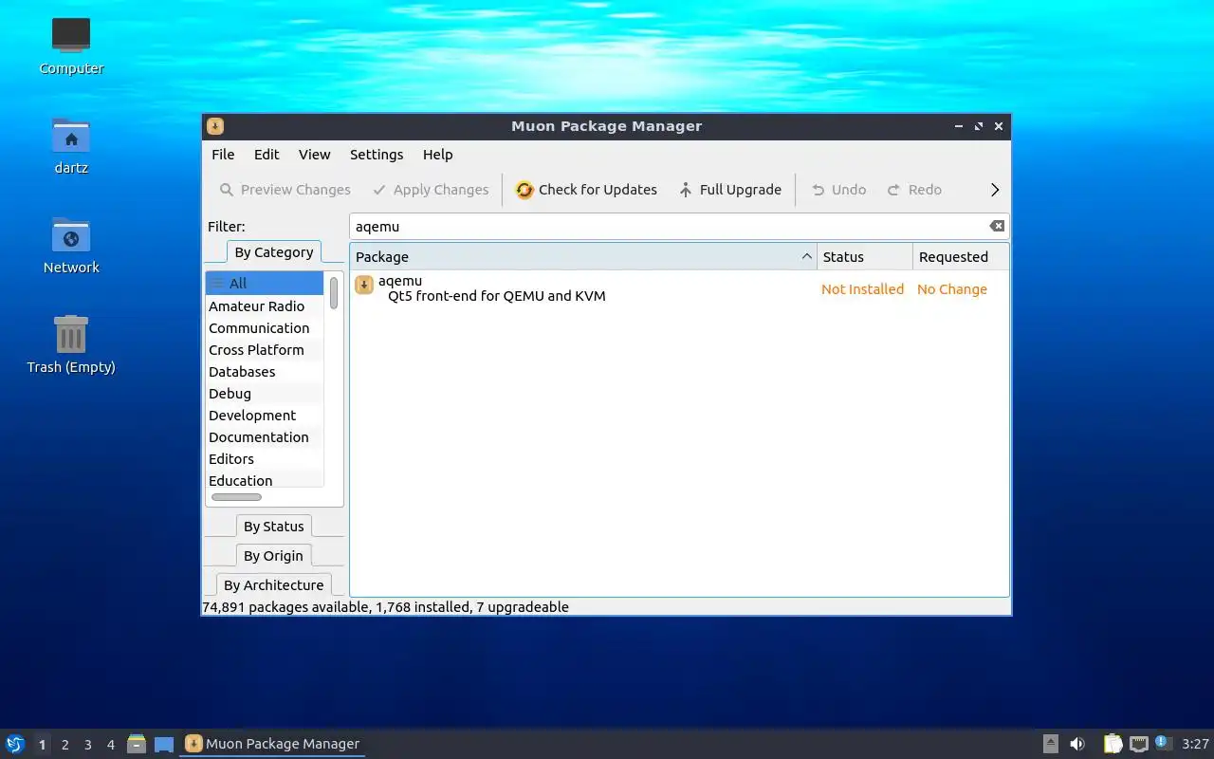Click Check for Updates

pos(586,190)
